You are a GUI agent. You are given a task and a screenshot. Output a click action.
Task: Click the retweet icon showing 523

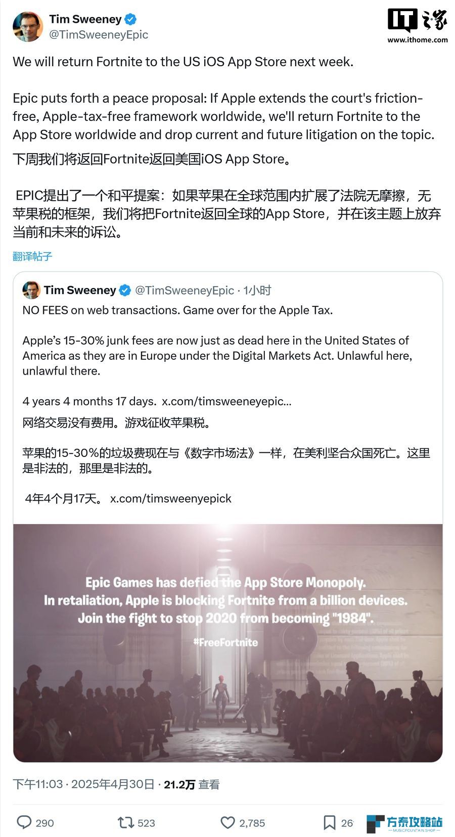(125, 822)
